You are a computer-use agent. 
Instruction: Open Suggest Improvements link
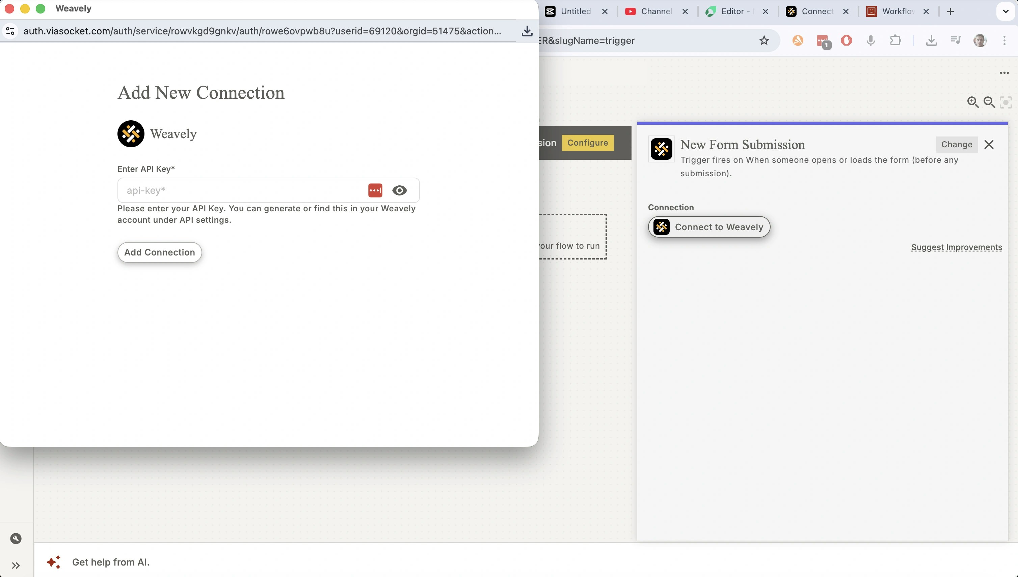click(957, 247)
